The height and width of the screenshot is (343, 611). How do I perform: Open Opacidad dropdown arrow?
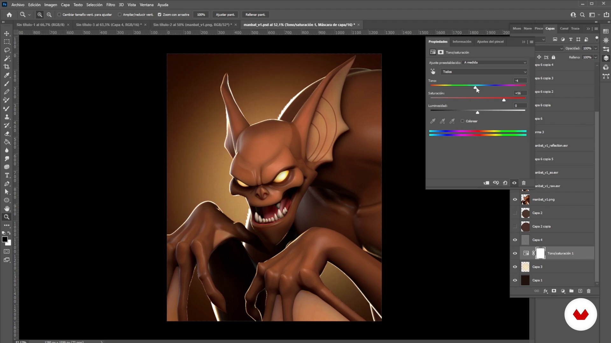point(595,48)
